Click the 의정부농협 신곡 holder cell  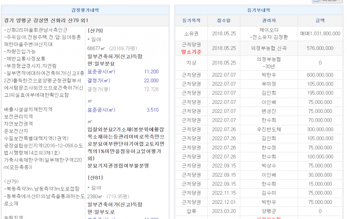click(269, 48)
